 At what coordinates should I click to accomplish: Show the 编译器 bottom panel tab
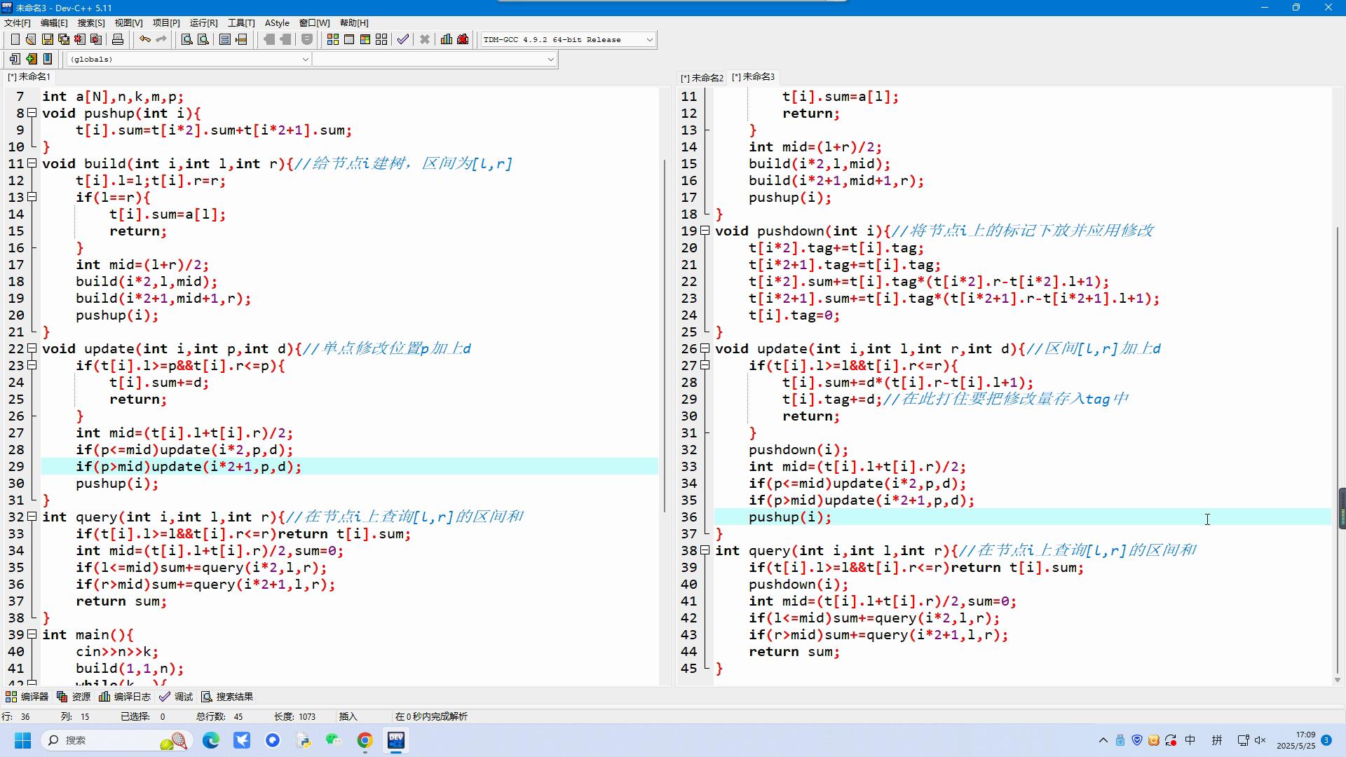[x=27, y=697]
